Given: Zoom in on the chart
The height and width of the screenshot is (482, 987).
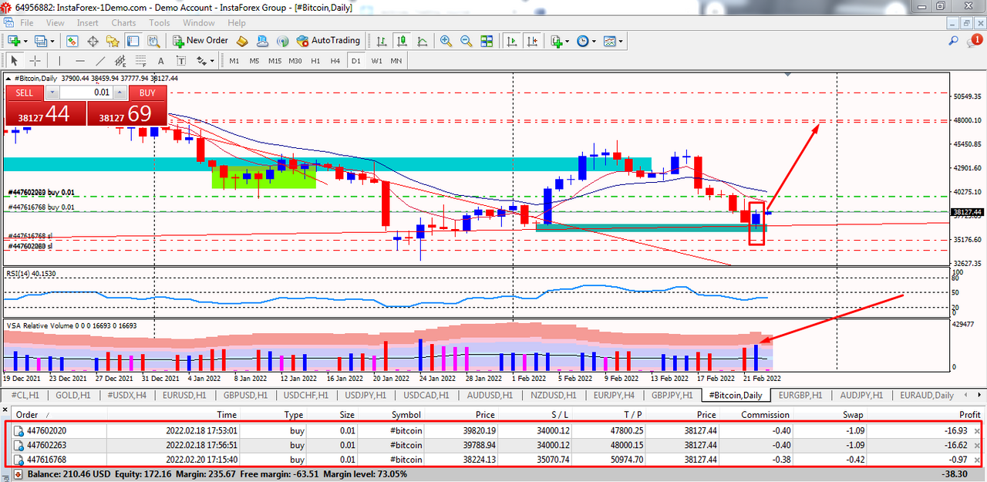Looking at the screenshot, I should pos(446,41).
